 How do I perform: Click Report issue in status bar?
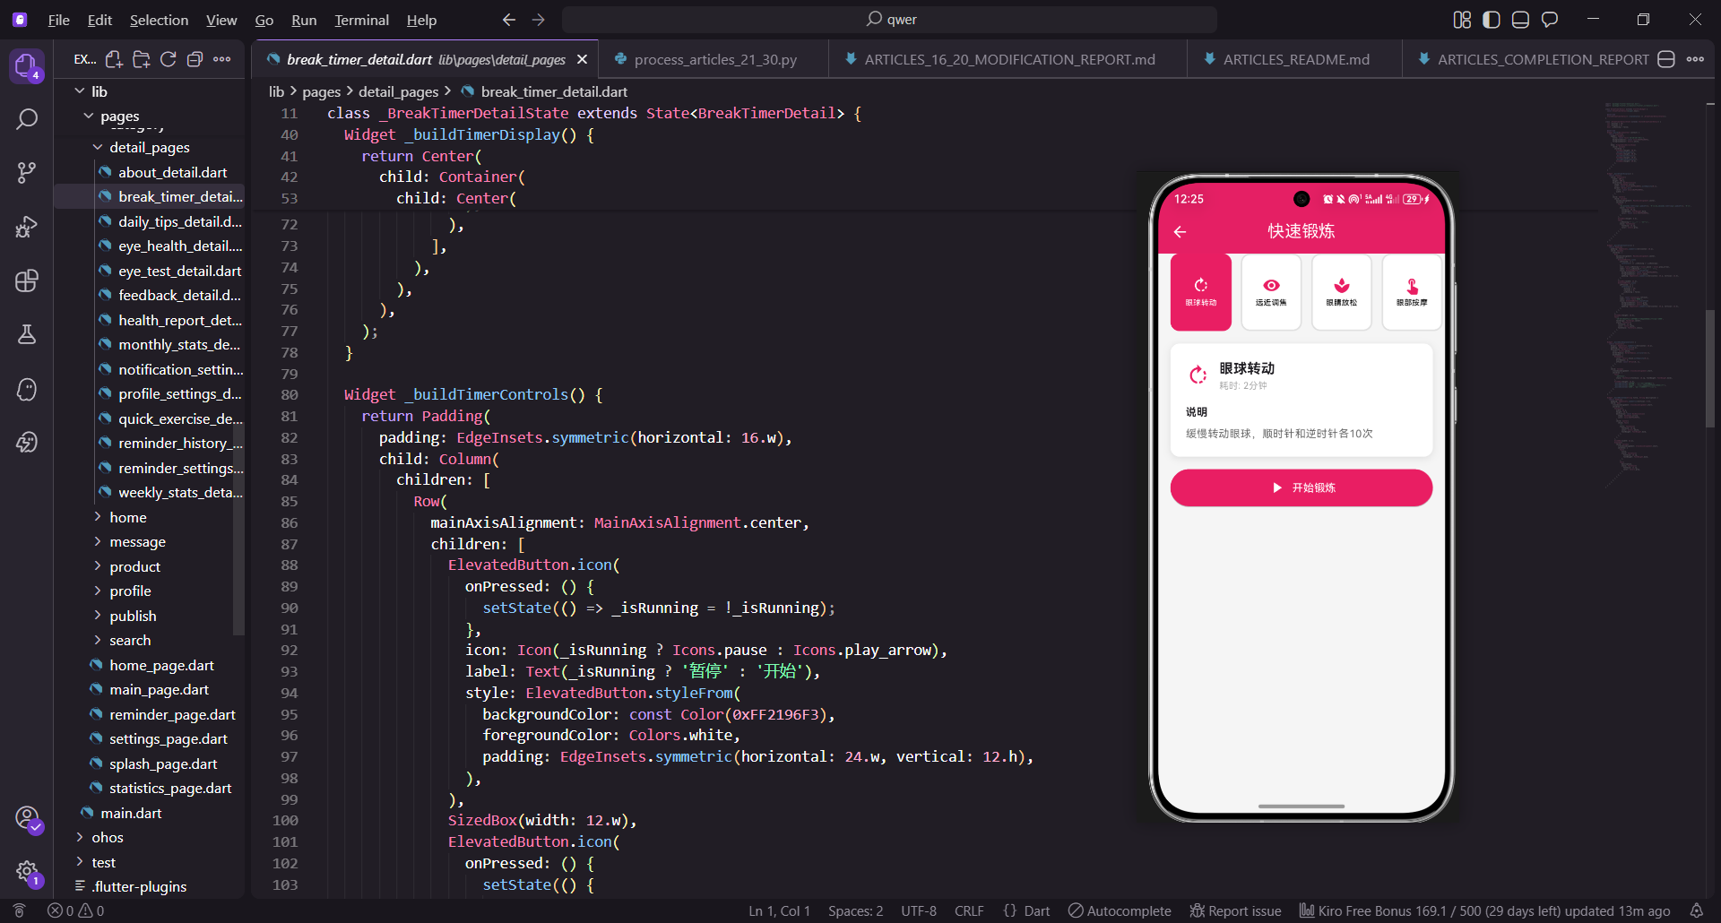(x=1235, y=910)
